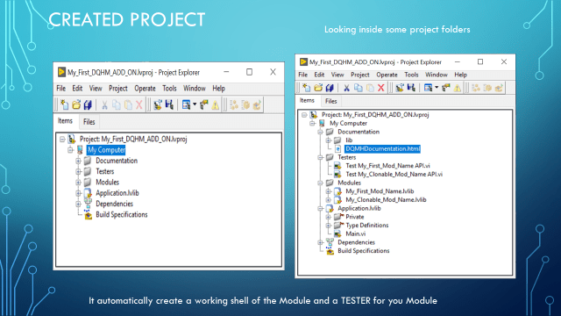Maximize the right Project Explorer window

pos(480,62)
